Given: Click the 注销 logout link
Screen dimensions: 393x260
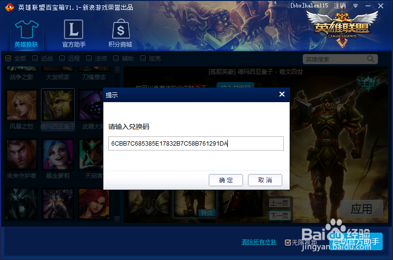Looking at the screenshot, I should click(x=340, y=5).
